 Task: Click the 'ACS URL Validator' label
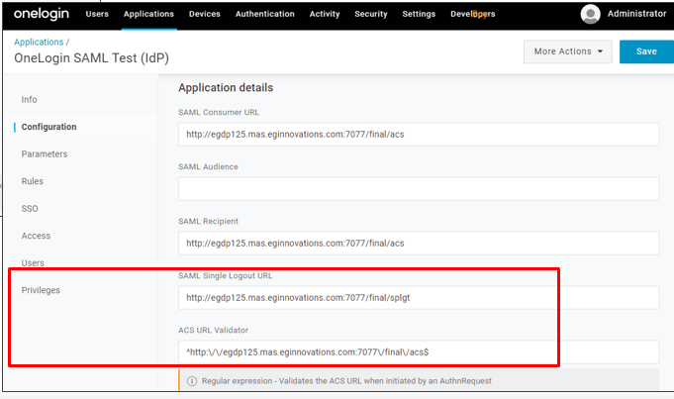click(x=213, y=331)
